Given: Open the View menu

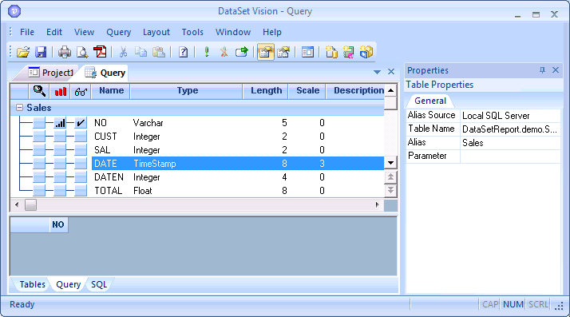Looking at the screenshot, I should click(x=85, y=32).
